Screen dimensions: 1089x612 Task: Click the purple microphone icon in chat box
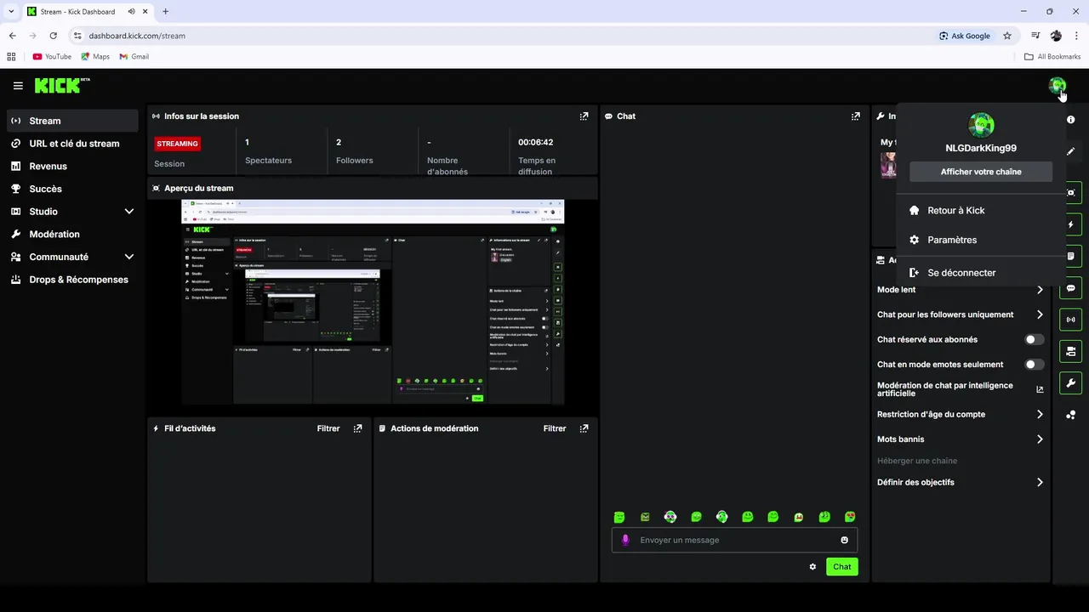click(x=626, y=540)
